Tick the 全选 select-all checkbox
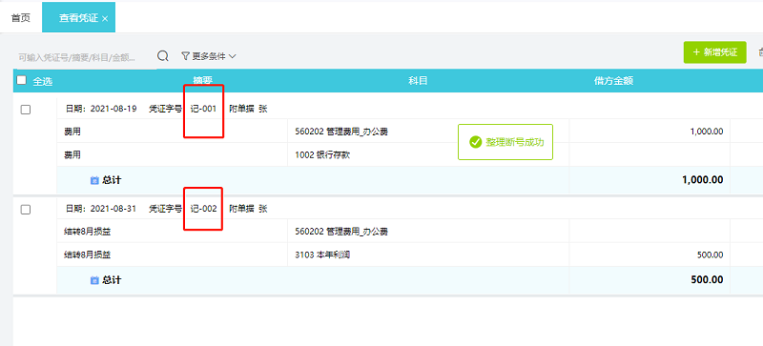Image resolution: width=763 pixels, height=346 pixels. pos(21,80)
